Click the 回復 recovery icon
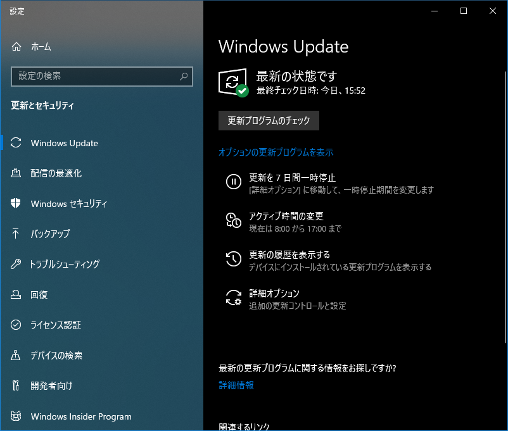The height and width of the screenshot is (431, 508). pyautogui.click(x=16, y=294)
